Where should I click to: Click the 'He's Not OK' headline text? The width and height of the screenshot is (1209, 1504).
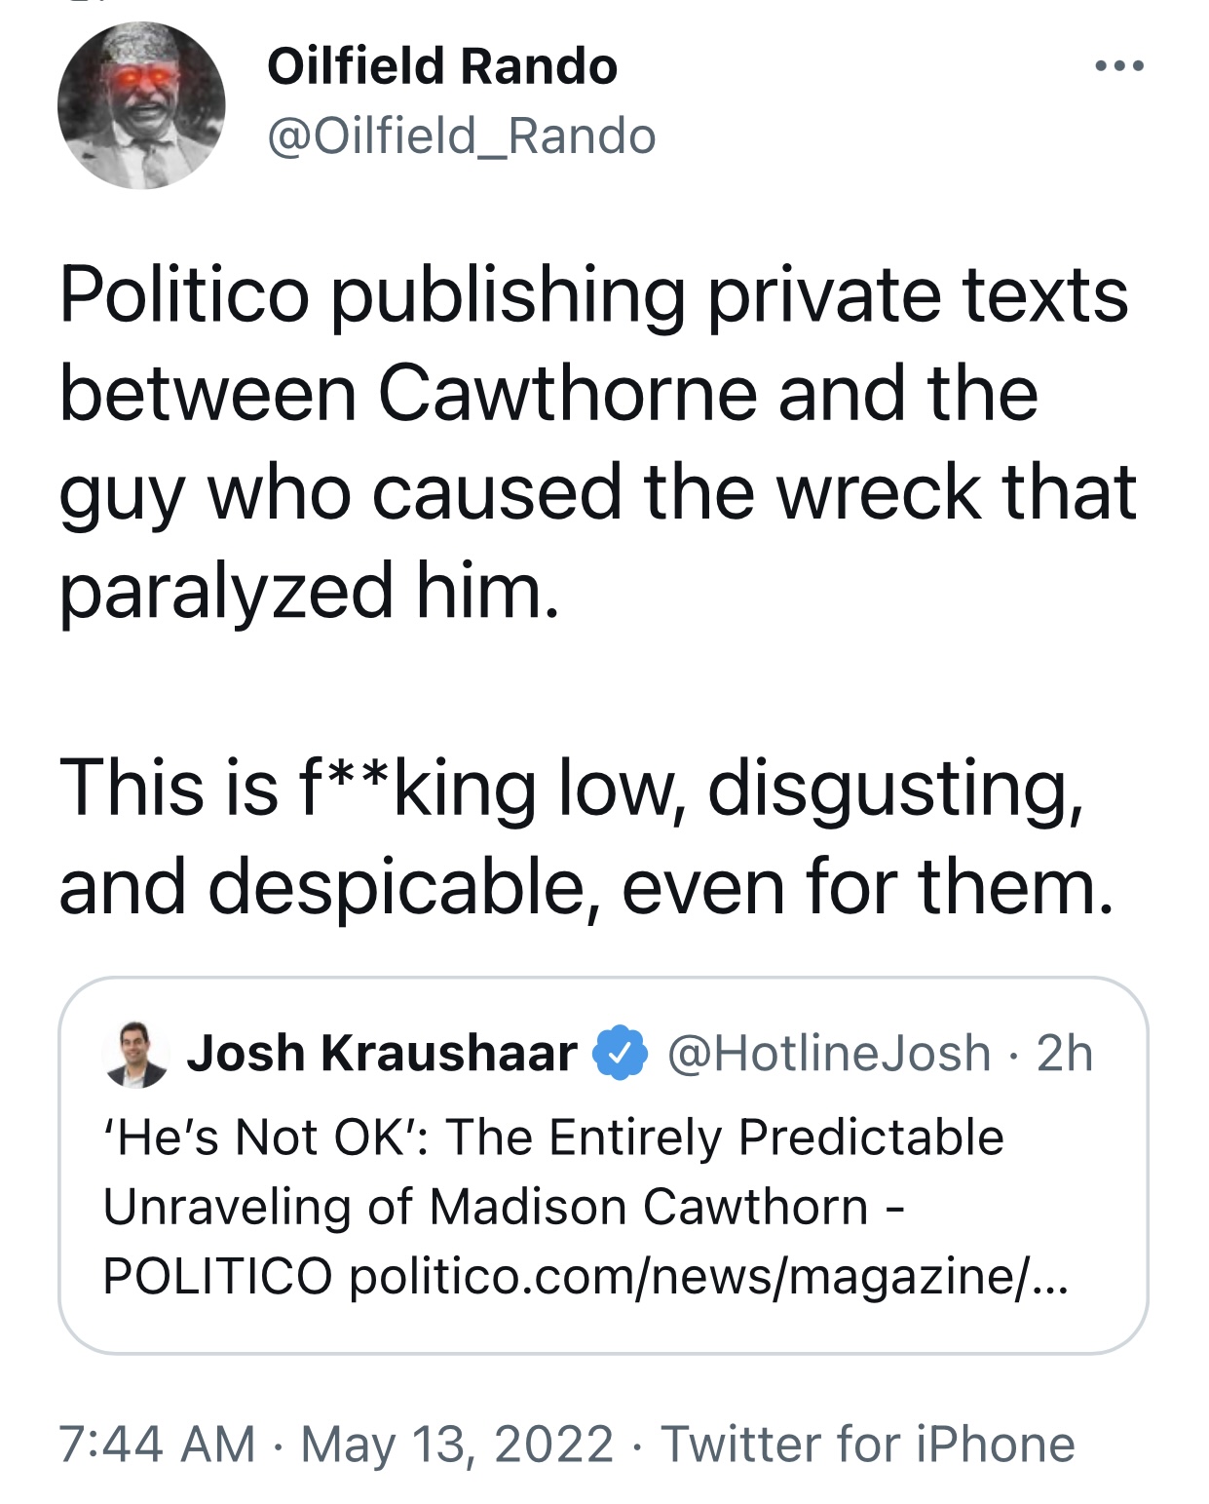[553, 1138]
